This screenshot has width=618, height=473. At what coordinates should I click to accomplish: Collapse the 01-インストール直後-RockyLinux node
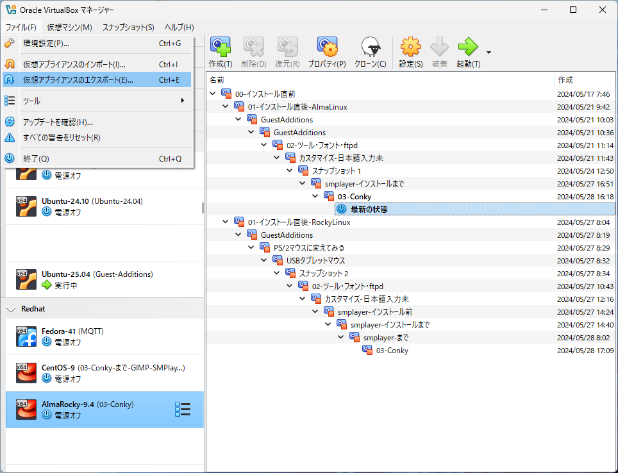coord(226,222)
